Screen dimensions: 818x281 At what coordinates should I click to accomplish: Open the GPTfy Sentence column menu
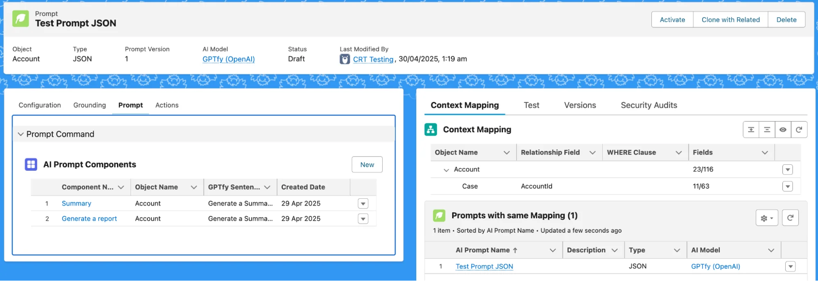point(267,187)
